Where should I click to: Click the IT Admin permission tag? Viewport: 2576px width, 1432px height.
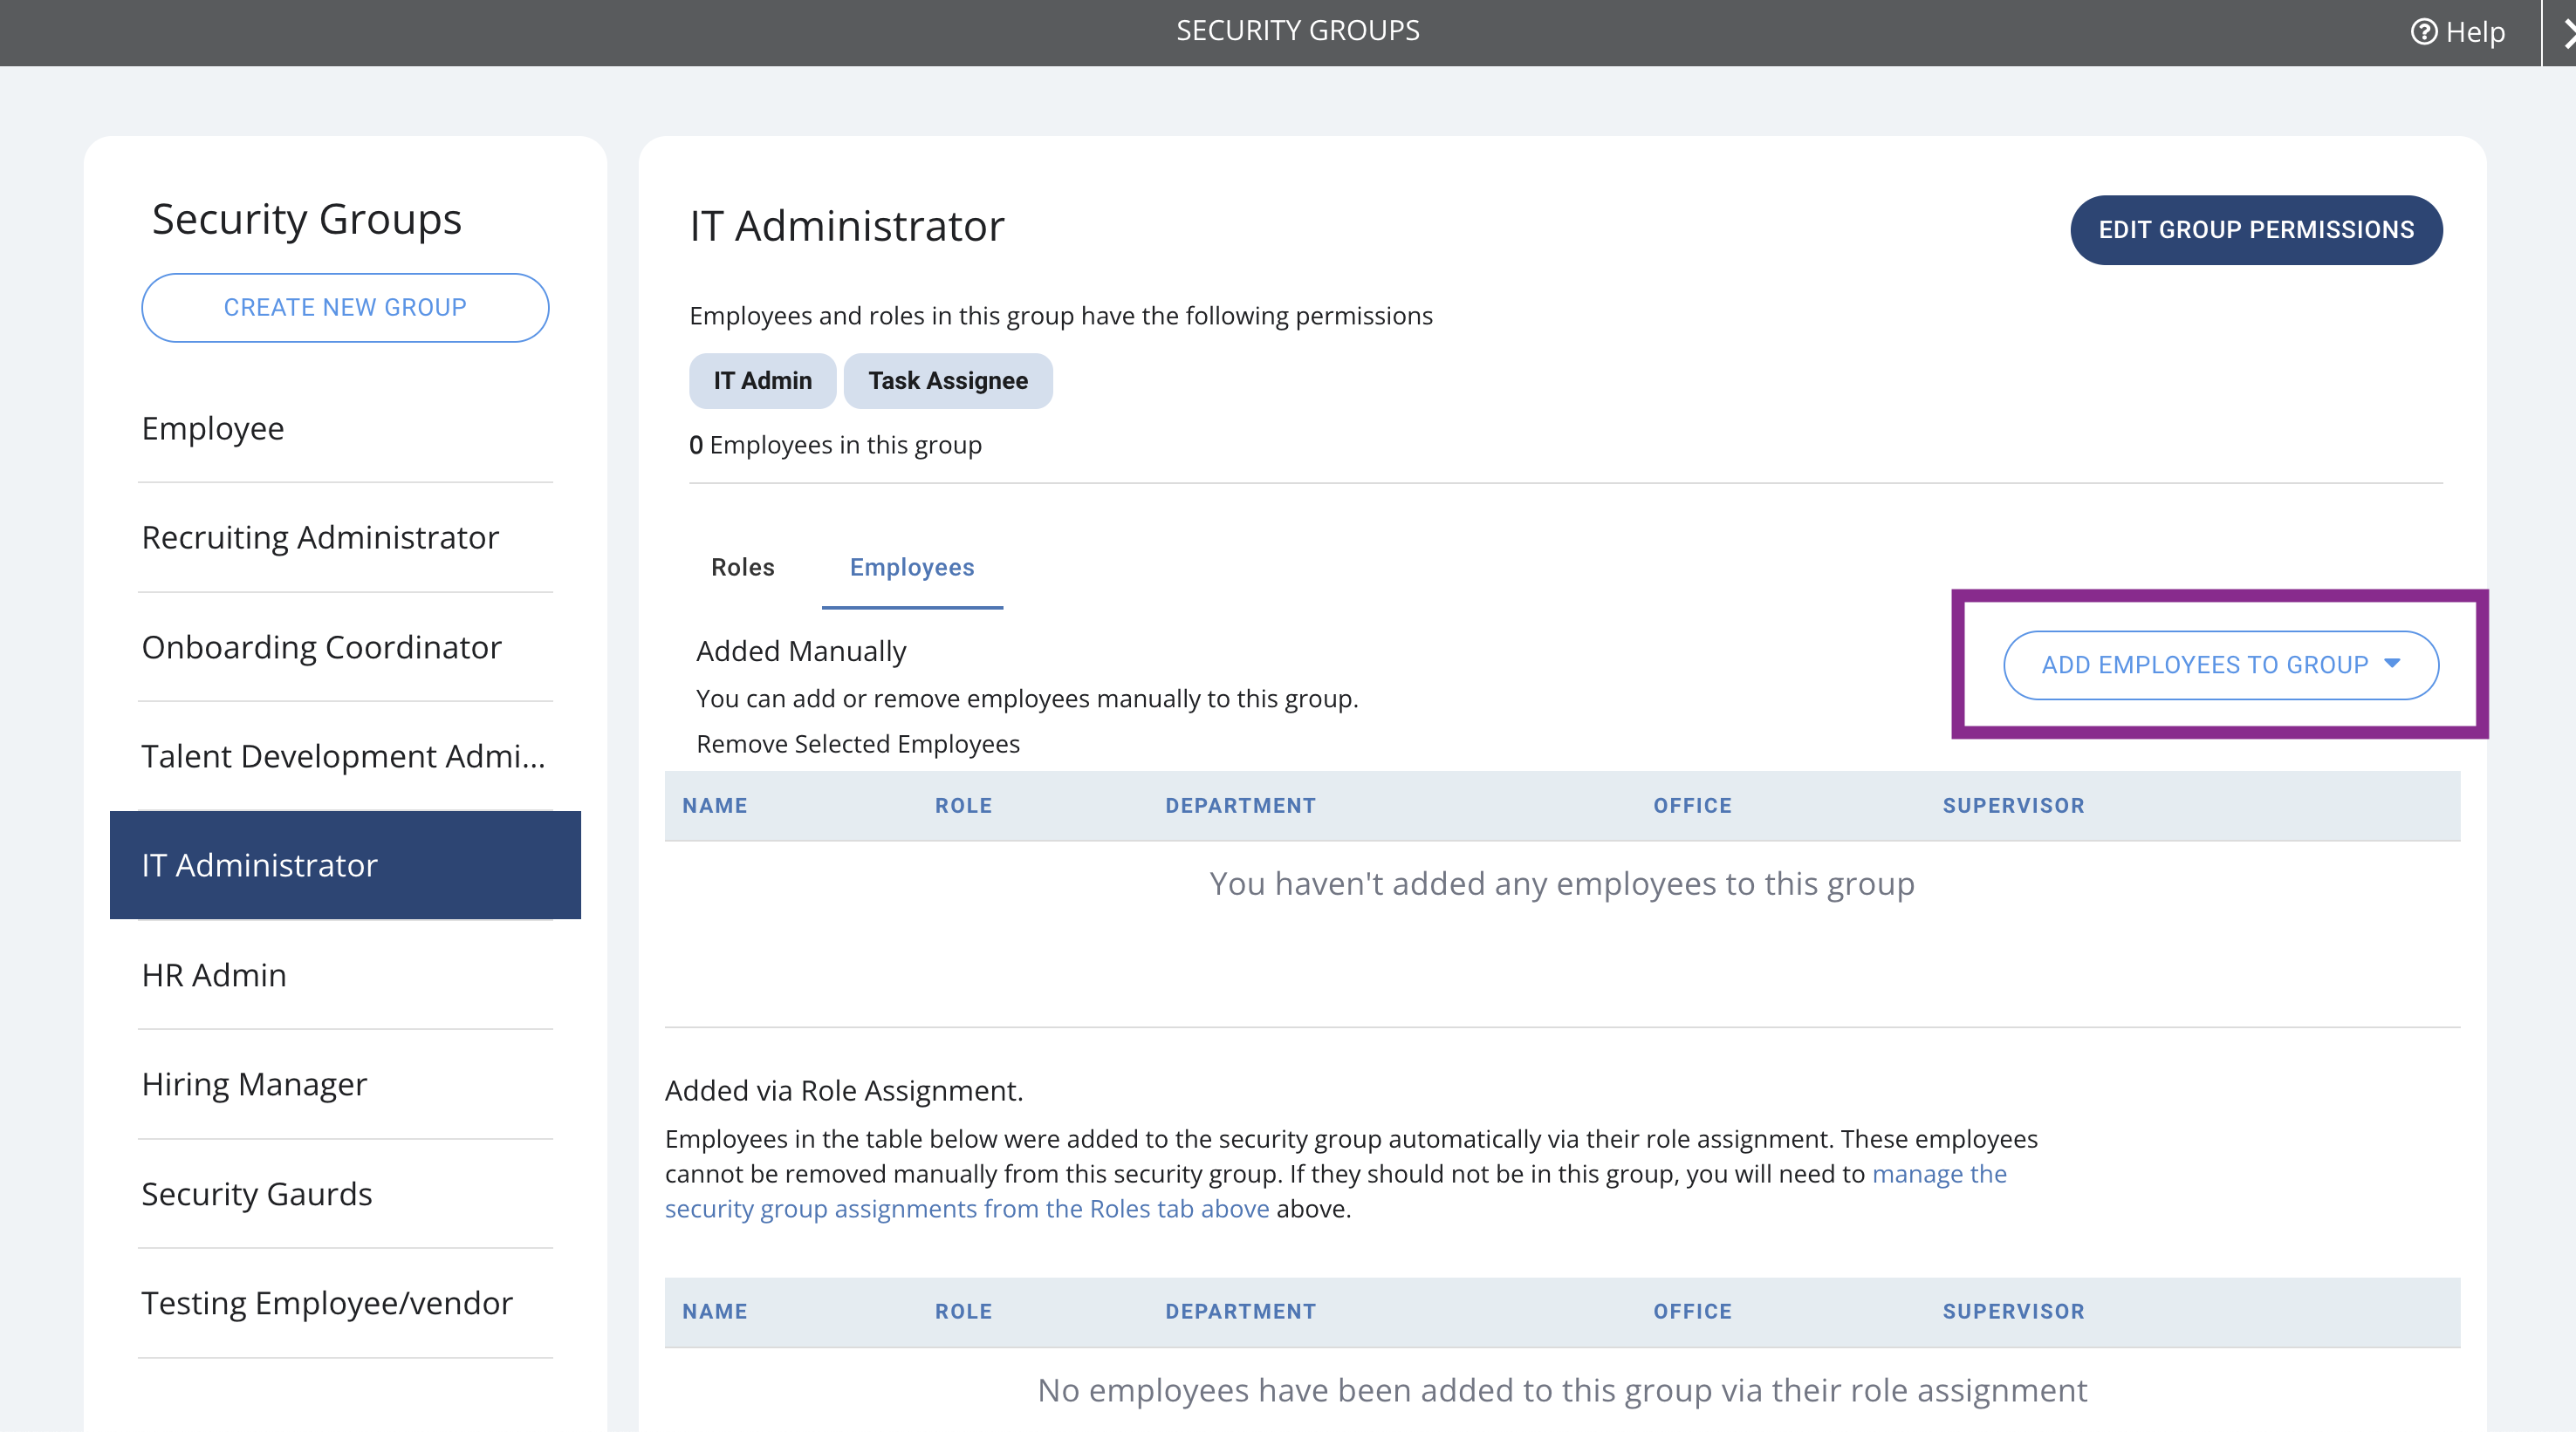[762, 381]
